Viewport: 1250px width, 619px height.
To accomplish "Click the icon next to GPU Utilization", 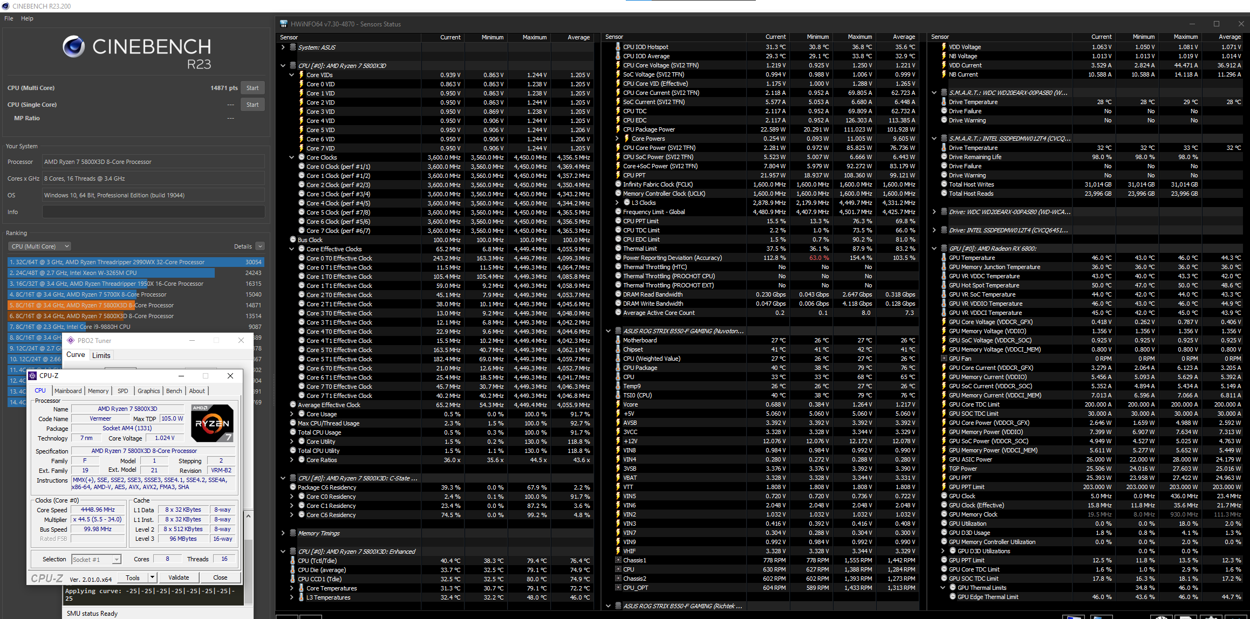I will [944, 524].
